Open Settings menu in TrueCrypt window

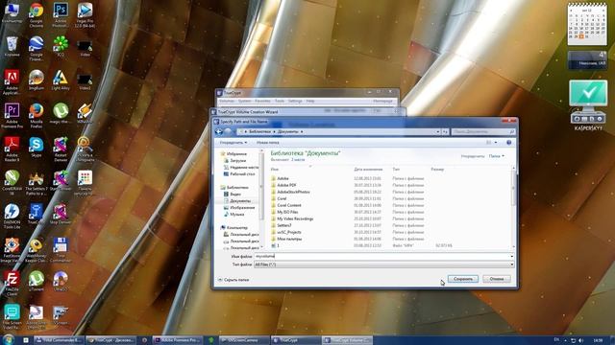295,101
